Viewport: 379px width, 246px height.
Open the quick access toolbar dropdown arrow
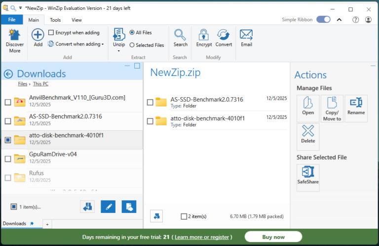(x=21, y=8)
